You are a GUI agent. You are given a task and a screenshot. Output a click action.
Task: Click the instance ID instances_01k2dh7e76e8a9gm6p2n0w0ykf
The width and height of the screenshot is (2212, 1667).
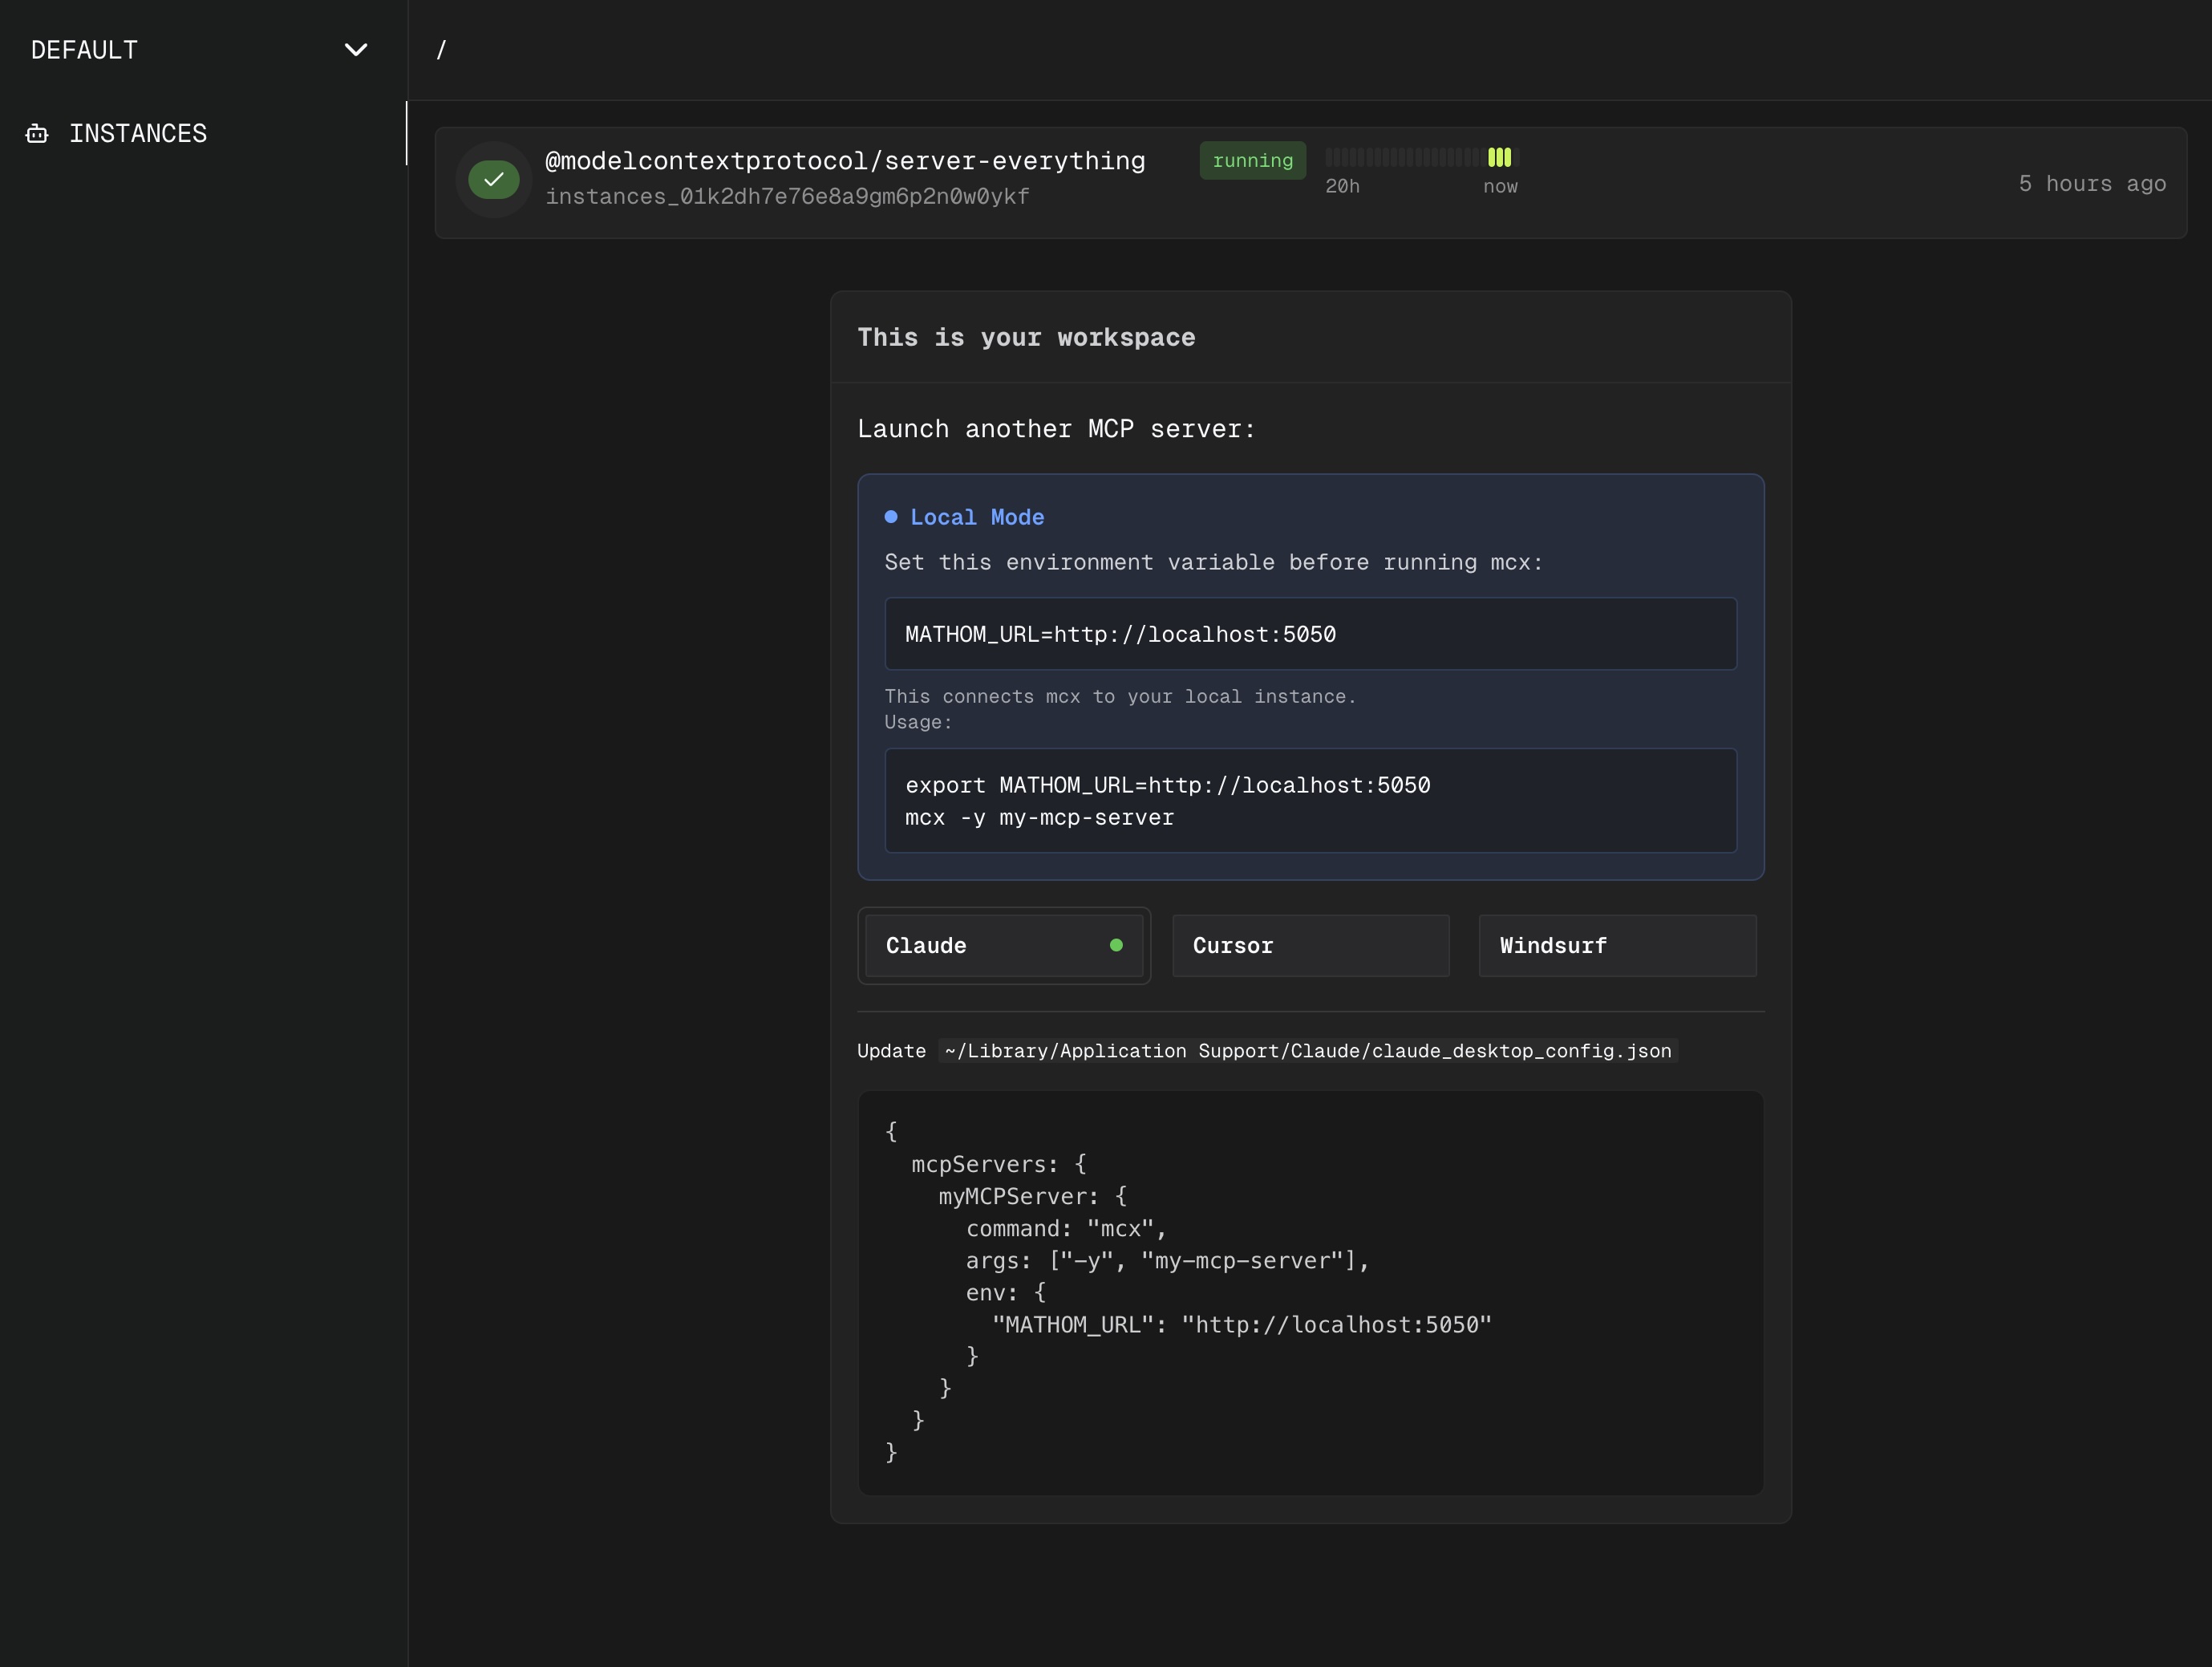[x=787, y=197]
